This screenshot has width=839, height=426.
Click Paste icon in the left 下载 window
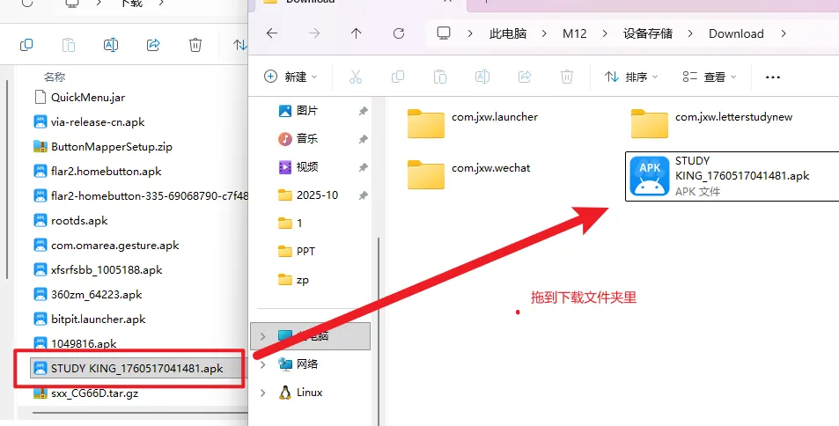[x=69, y=45]
